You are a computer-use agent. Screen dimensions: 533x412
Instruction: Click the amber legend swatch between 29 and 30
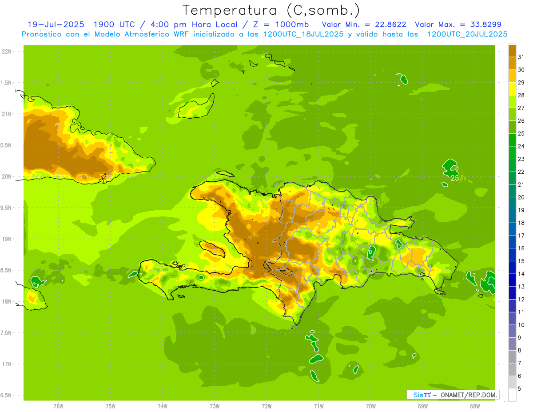click(x=512, y=76)
